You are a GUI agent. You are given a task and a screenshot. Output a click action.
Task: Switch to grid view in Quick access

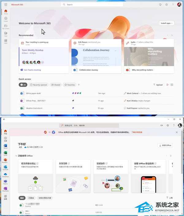[x=172, y=85]
